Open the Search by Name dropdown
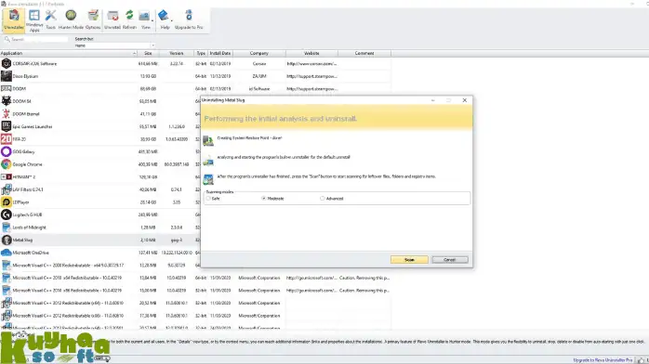Viewport: 649px width, 364px height. click(x=114, y=45)
